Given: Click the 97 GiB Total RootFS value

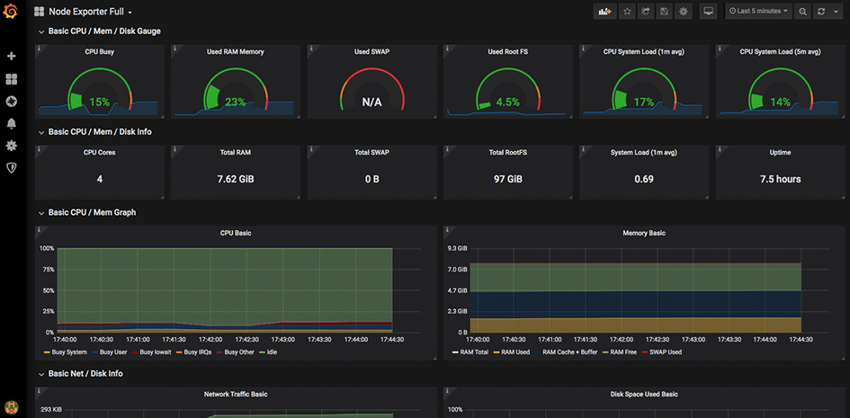Looking at the screenshot, I should 508,179.
